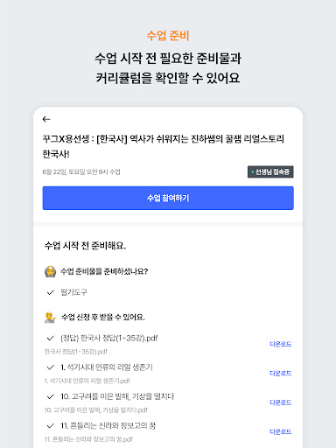336x448 pixels.
Task: Toggle checkmark for 11. 흔들리는 신라와 장보고의 꿈
Action: pyautogui.click(x=51, y=426)
